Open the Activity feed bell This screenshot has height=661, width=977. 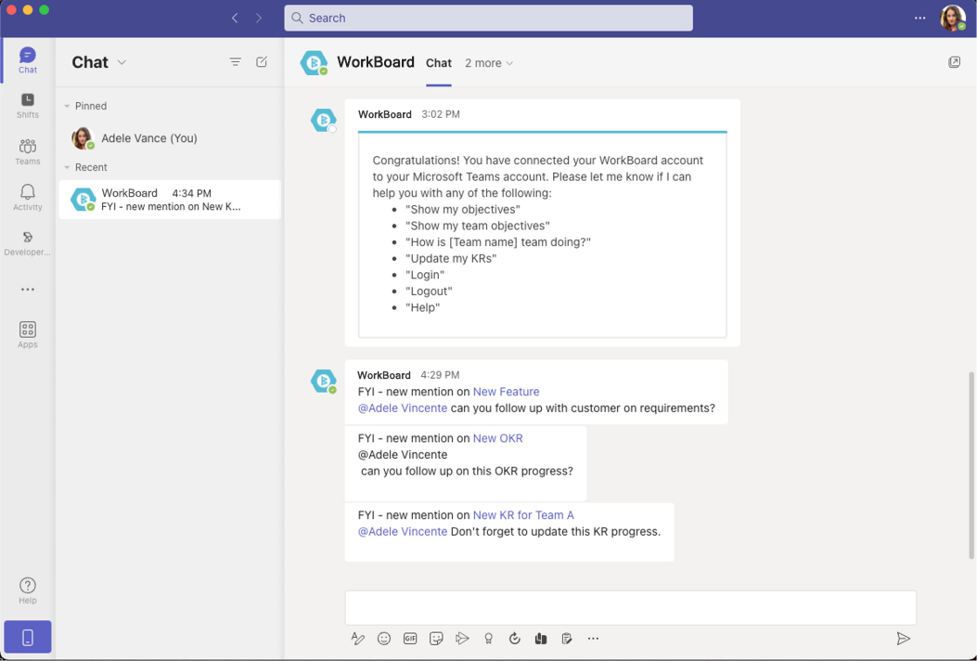click(x=28, y=197)
